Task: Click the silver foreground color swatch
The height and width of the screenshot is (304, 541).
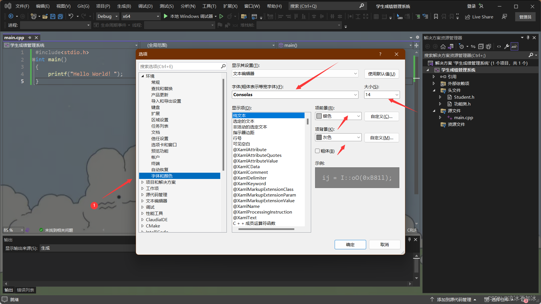Action: (x=319, y=116)
